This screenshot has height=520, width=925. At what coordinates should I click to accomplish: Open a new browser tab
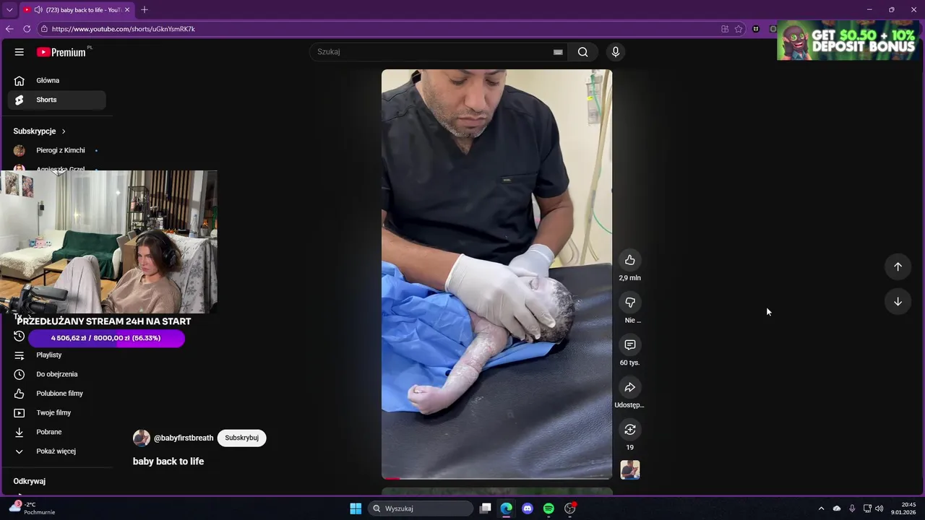145,10
